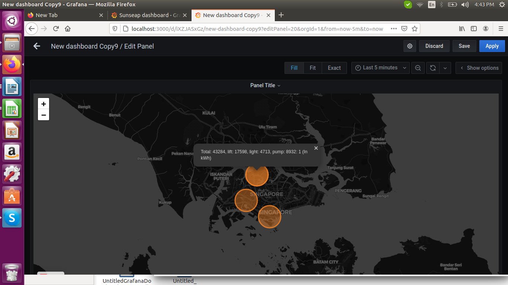Screen dimensions: 508x285
Task: Bookmark this page using the star icon
Action: coord(415,28)
